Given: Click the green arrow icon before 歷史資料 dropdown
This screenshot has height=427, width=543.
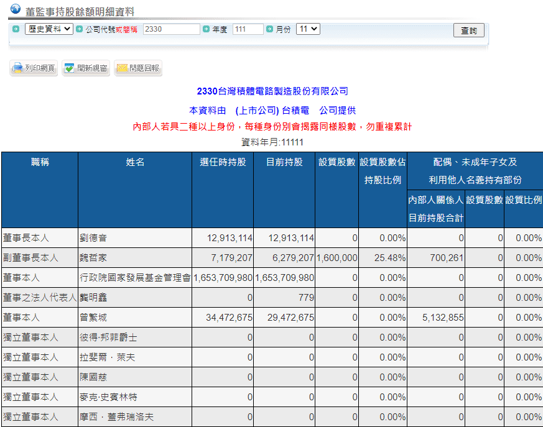Looking at the screenshot, I should (16, 29).
